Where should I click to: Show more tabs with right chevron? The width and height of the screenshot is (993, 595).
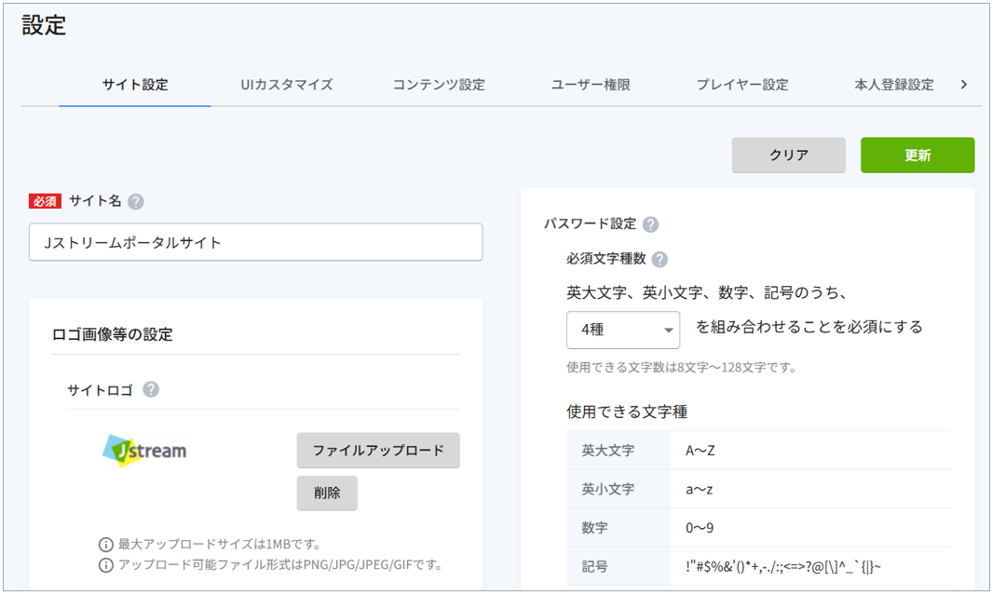963,84
